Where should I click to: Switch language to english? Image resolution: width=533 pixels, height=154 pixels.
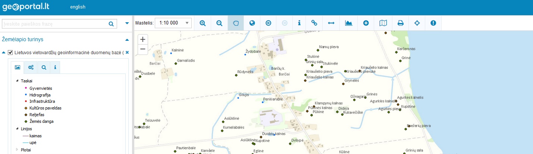[78, 7]
